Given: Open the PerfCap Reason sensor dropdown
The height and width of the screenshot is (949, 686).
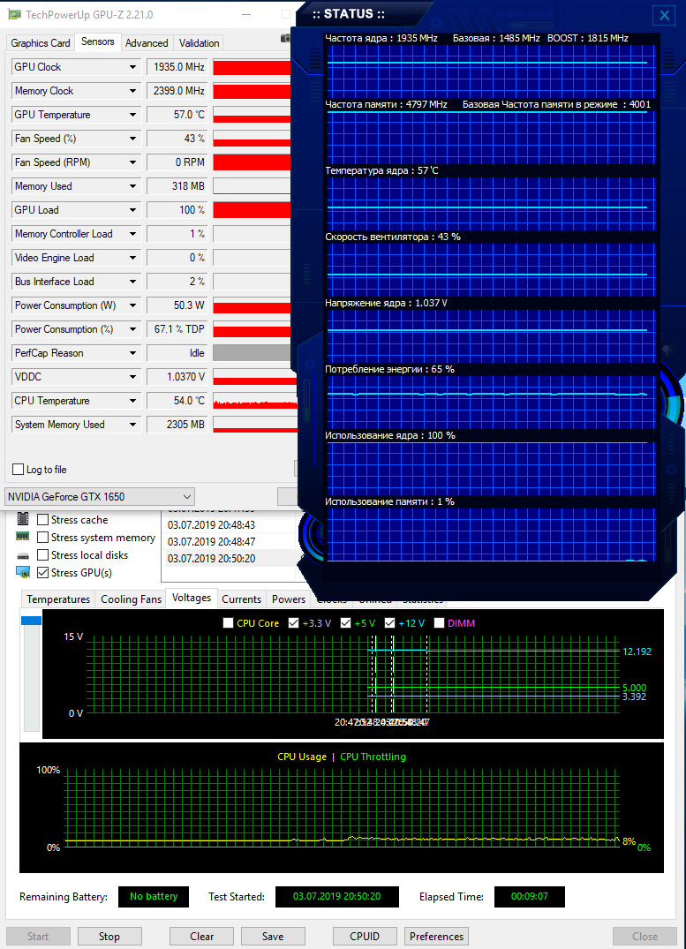Looking at the screenshot, I should point(133,353).
